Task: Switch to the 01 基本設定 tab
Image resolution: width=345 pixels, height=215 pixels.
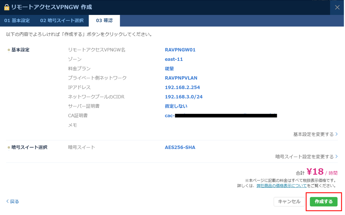Action: click(16, 20)
